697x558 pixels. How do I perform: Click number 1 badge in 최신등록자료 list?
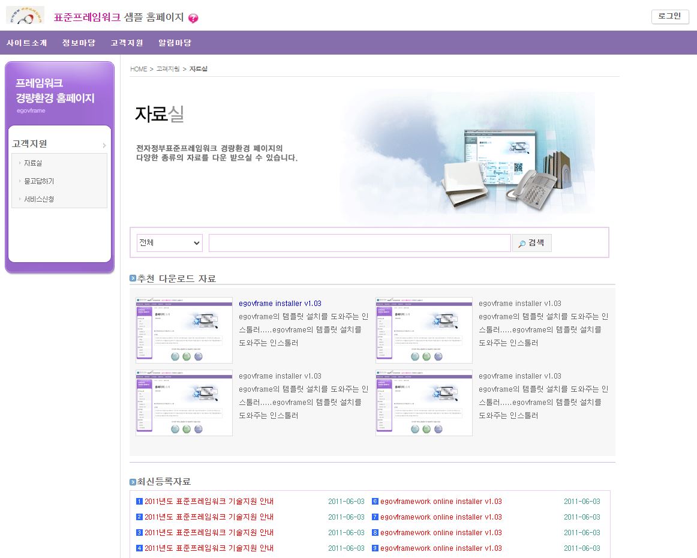point(139,502)
